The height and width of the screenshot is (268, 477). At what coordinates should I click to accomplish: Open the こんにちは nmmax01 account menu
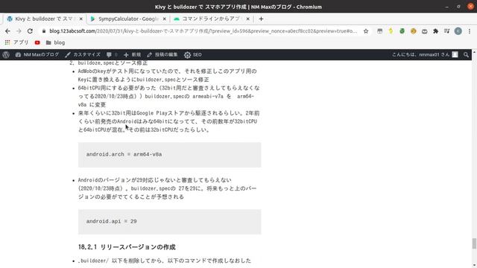[x=425, y=54]
